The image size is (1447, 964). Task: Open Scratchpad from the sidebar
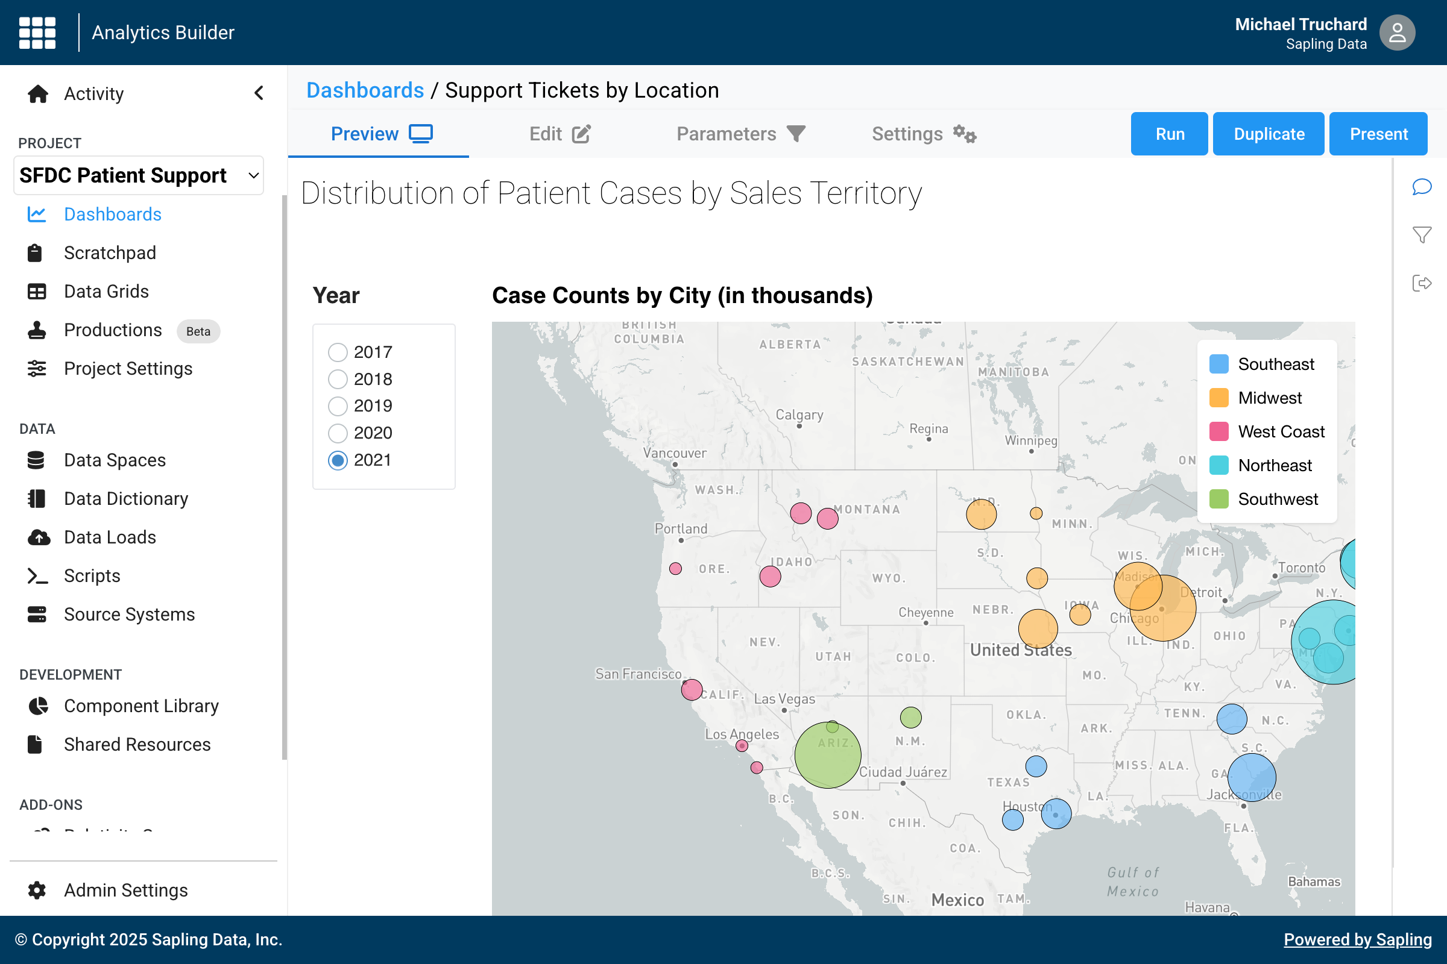110,252
